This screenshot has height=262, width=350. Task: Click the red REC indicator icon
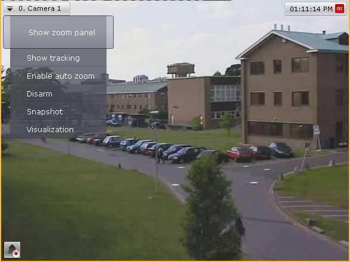[339, 9]
